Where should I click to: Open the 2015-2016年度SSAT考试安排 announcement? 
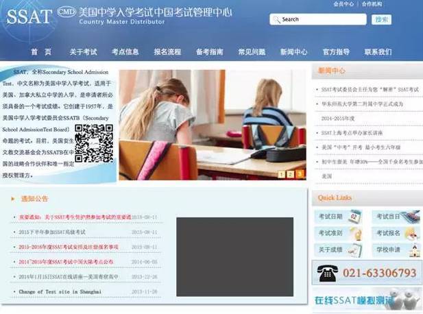(69, 247)
